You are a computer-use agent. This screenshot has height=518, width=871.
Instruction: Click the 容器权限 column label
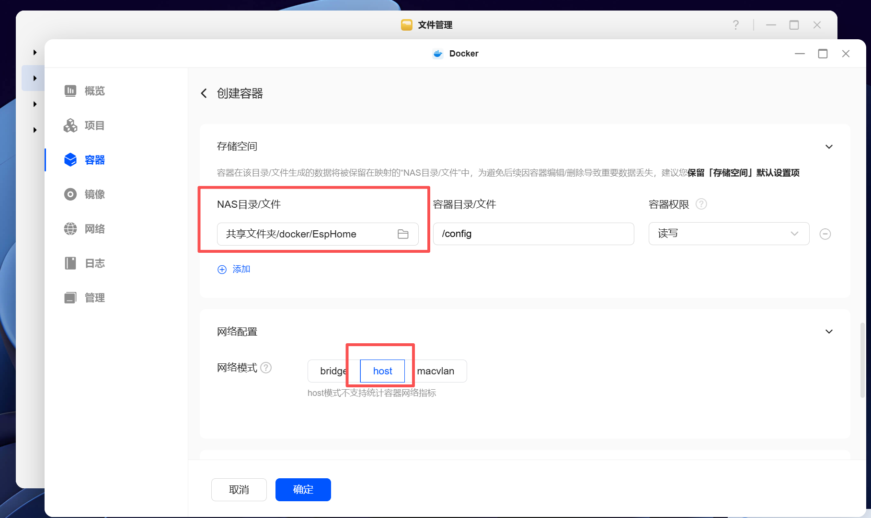point(669,204)
